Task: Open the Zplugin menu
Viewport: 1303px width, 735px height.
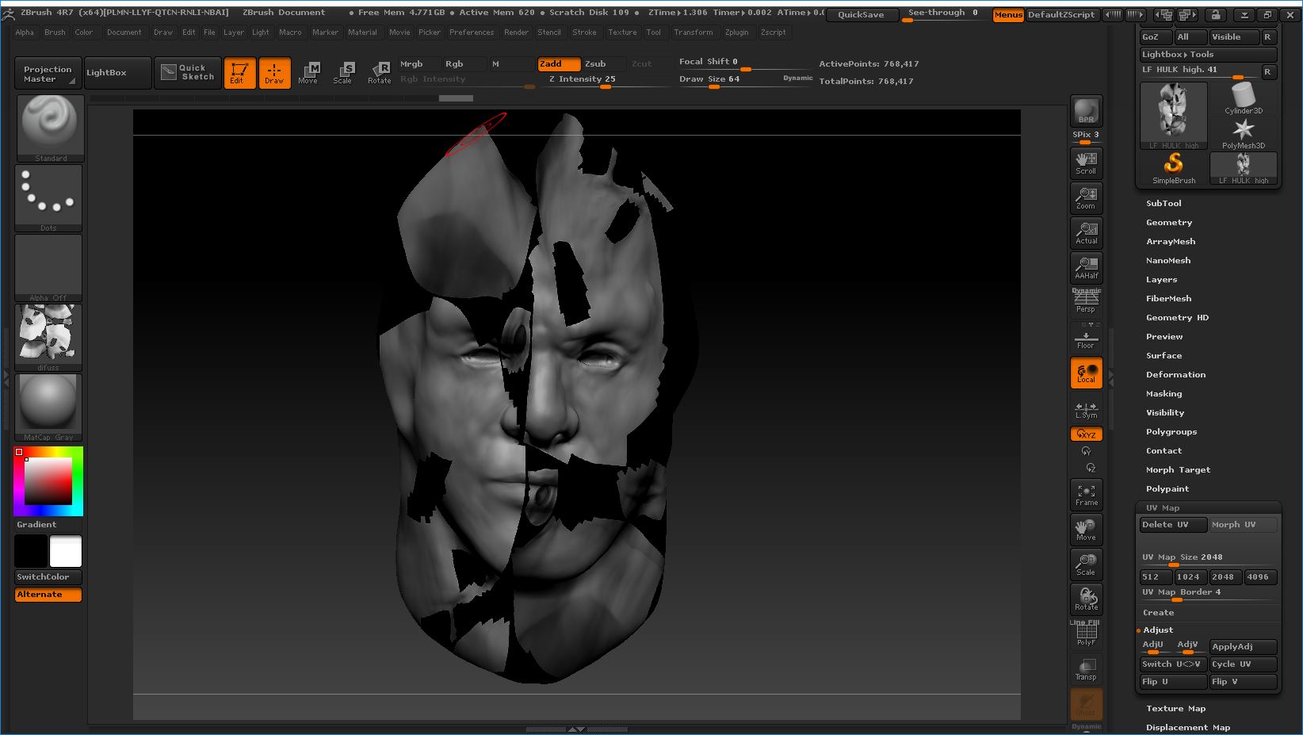Action: [x=736, y=33]
